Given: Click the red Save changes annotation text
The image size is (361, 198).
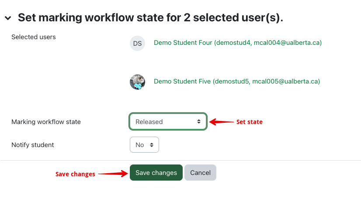Looking at the screenshot, I should pos(75,174).
